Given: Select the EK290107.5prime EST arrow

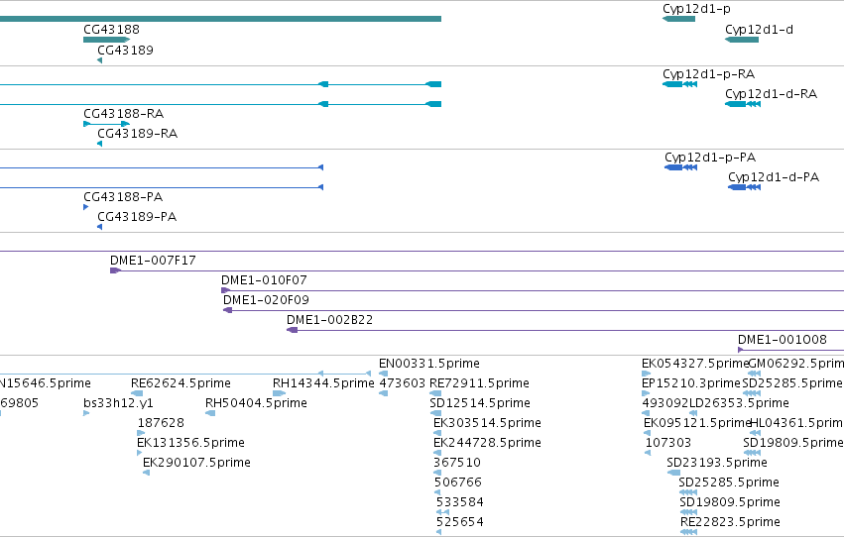Looking at the screenshot, I should click(x=146, y=473).
